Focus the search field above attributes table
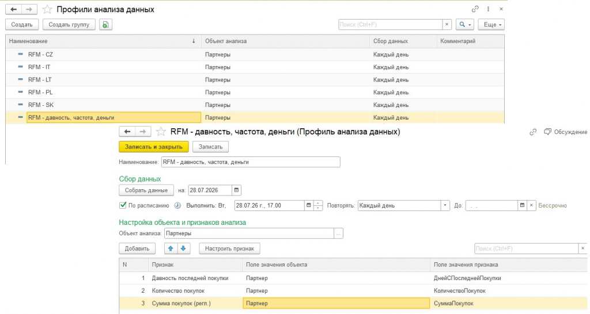Image resolution: width=590 pixels, height=314 pixels. click(x=526, y=248)
